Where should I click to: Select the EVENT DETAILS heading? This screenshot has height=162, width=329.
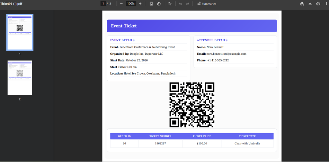click(x=122, y=40)
